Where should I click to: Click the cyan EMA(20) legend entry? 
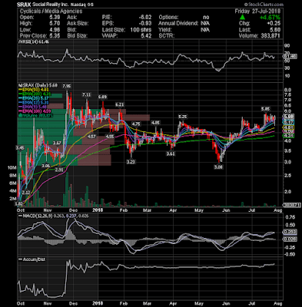tap(35, 98)
